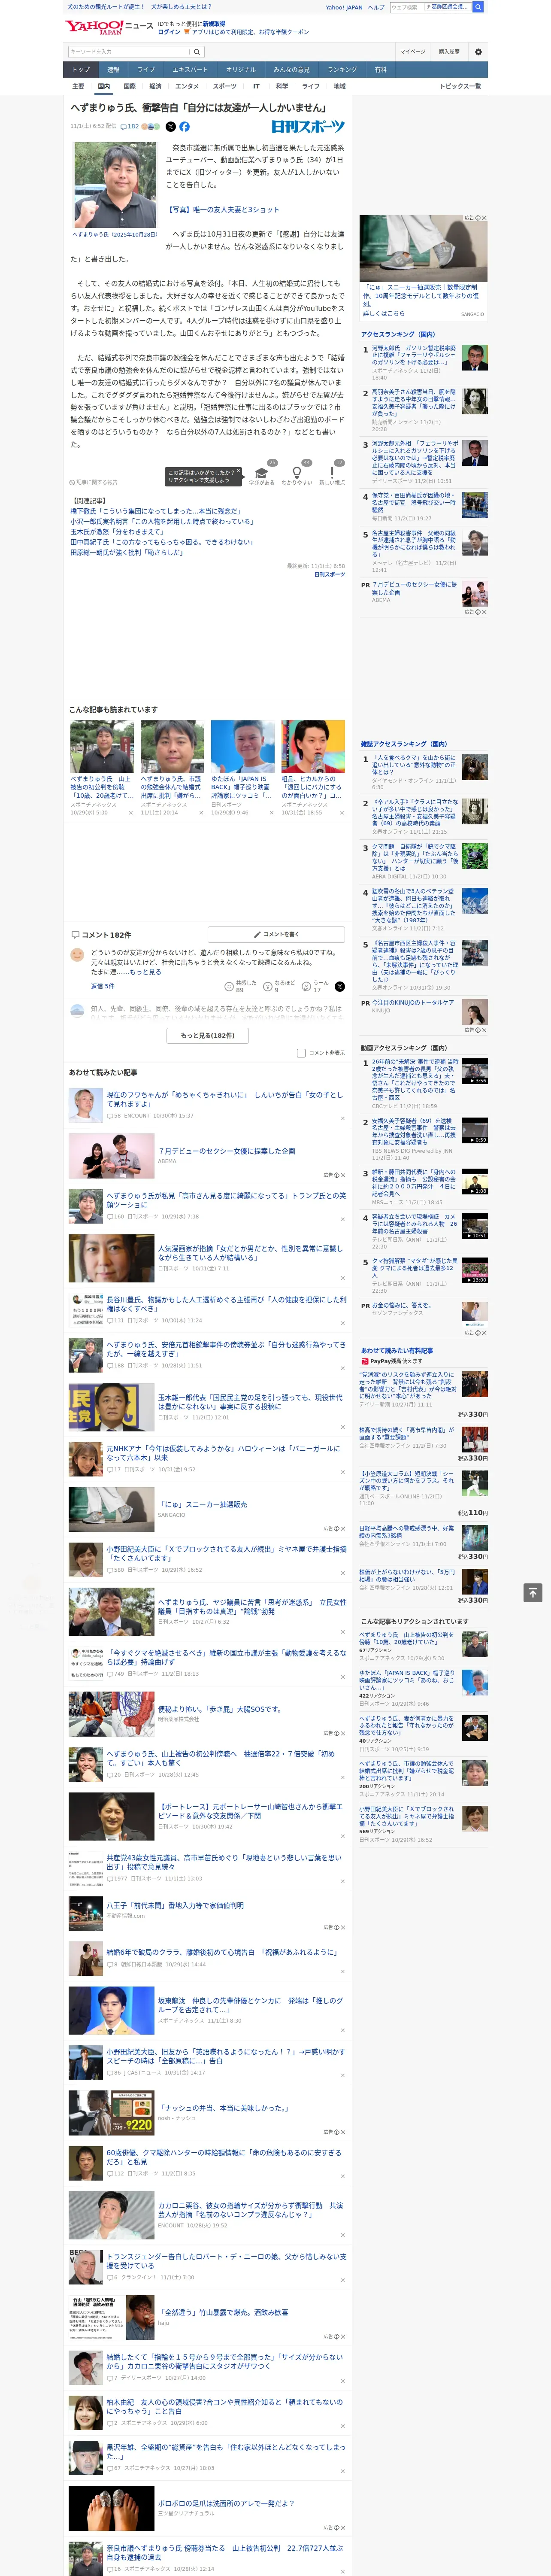551x2576 pixels.
Task: Open the 日刊スポーツ publisher logo
Action: click(308, 127)
